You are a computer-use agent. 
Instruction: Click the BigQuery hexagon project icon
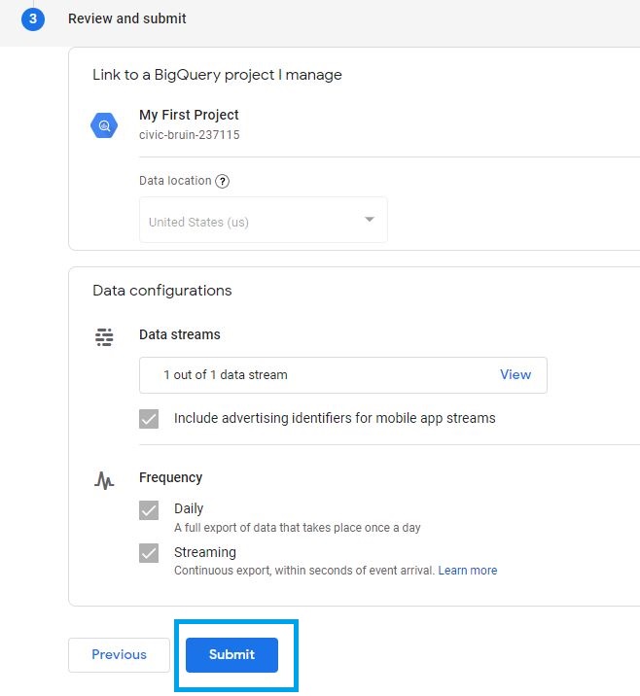pos(104,125)
